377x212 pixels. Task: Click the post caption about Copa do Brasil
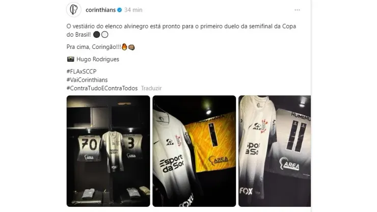click(x=181, y=31)
